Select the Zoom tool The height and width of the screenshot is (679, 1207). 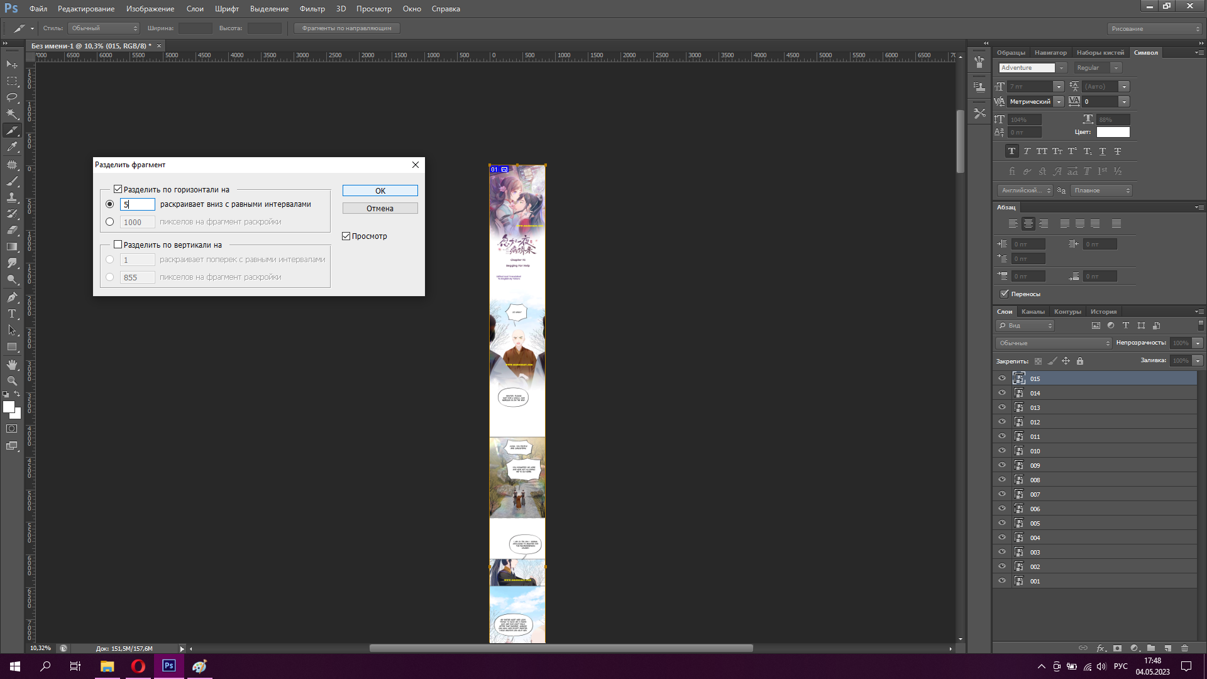pyautogui.click(x=12, y=381)
